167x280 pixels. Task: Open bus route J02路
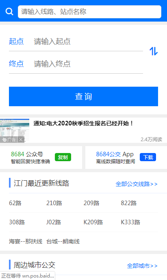tap(54, 222)
